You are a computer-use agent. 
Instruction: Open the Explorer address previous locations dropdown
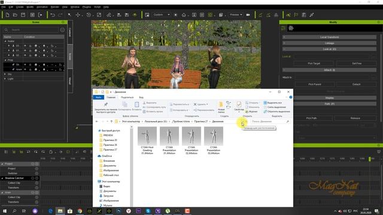pos(242,121)
